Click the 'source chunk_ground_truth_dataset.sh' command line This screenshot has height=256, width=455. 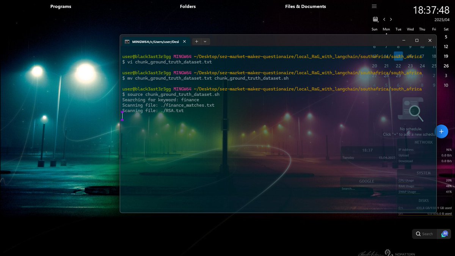[171, 94]
